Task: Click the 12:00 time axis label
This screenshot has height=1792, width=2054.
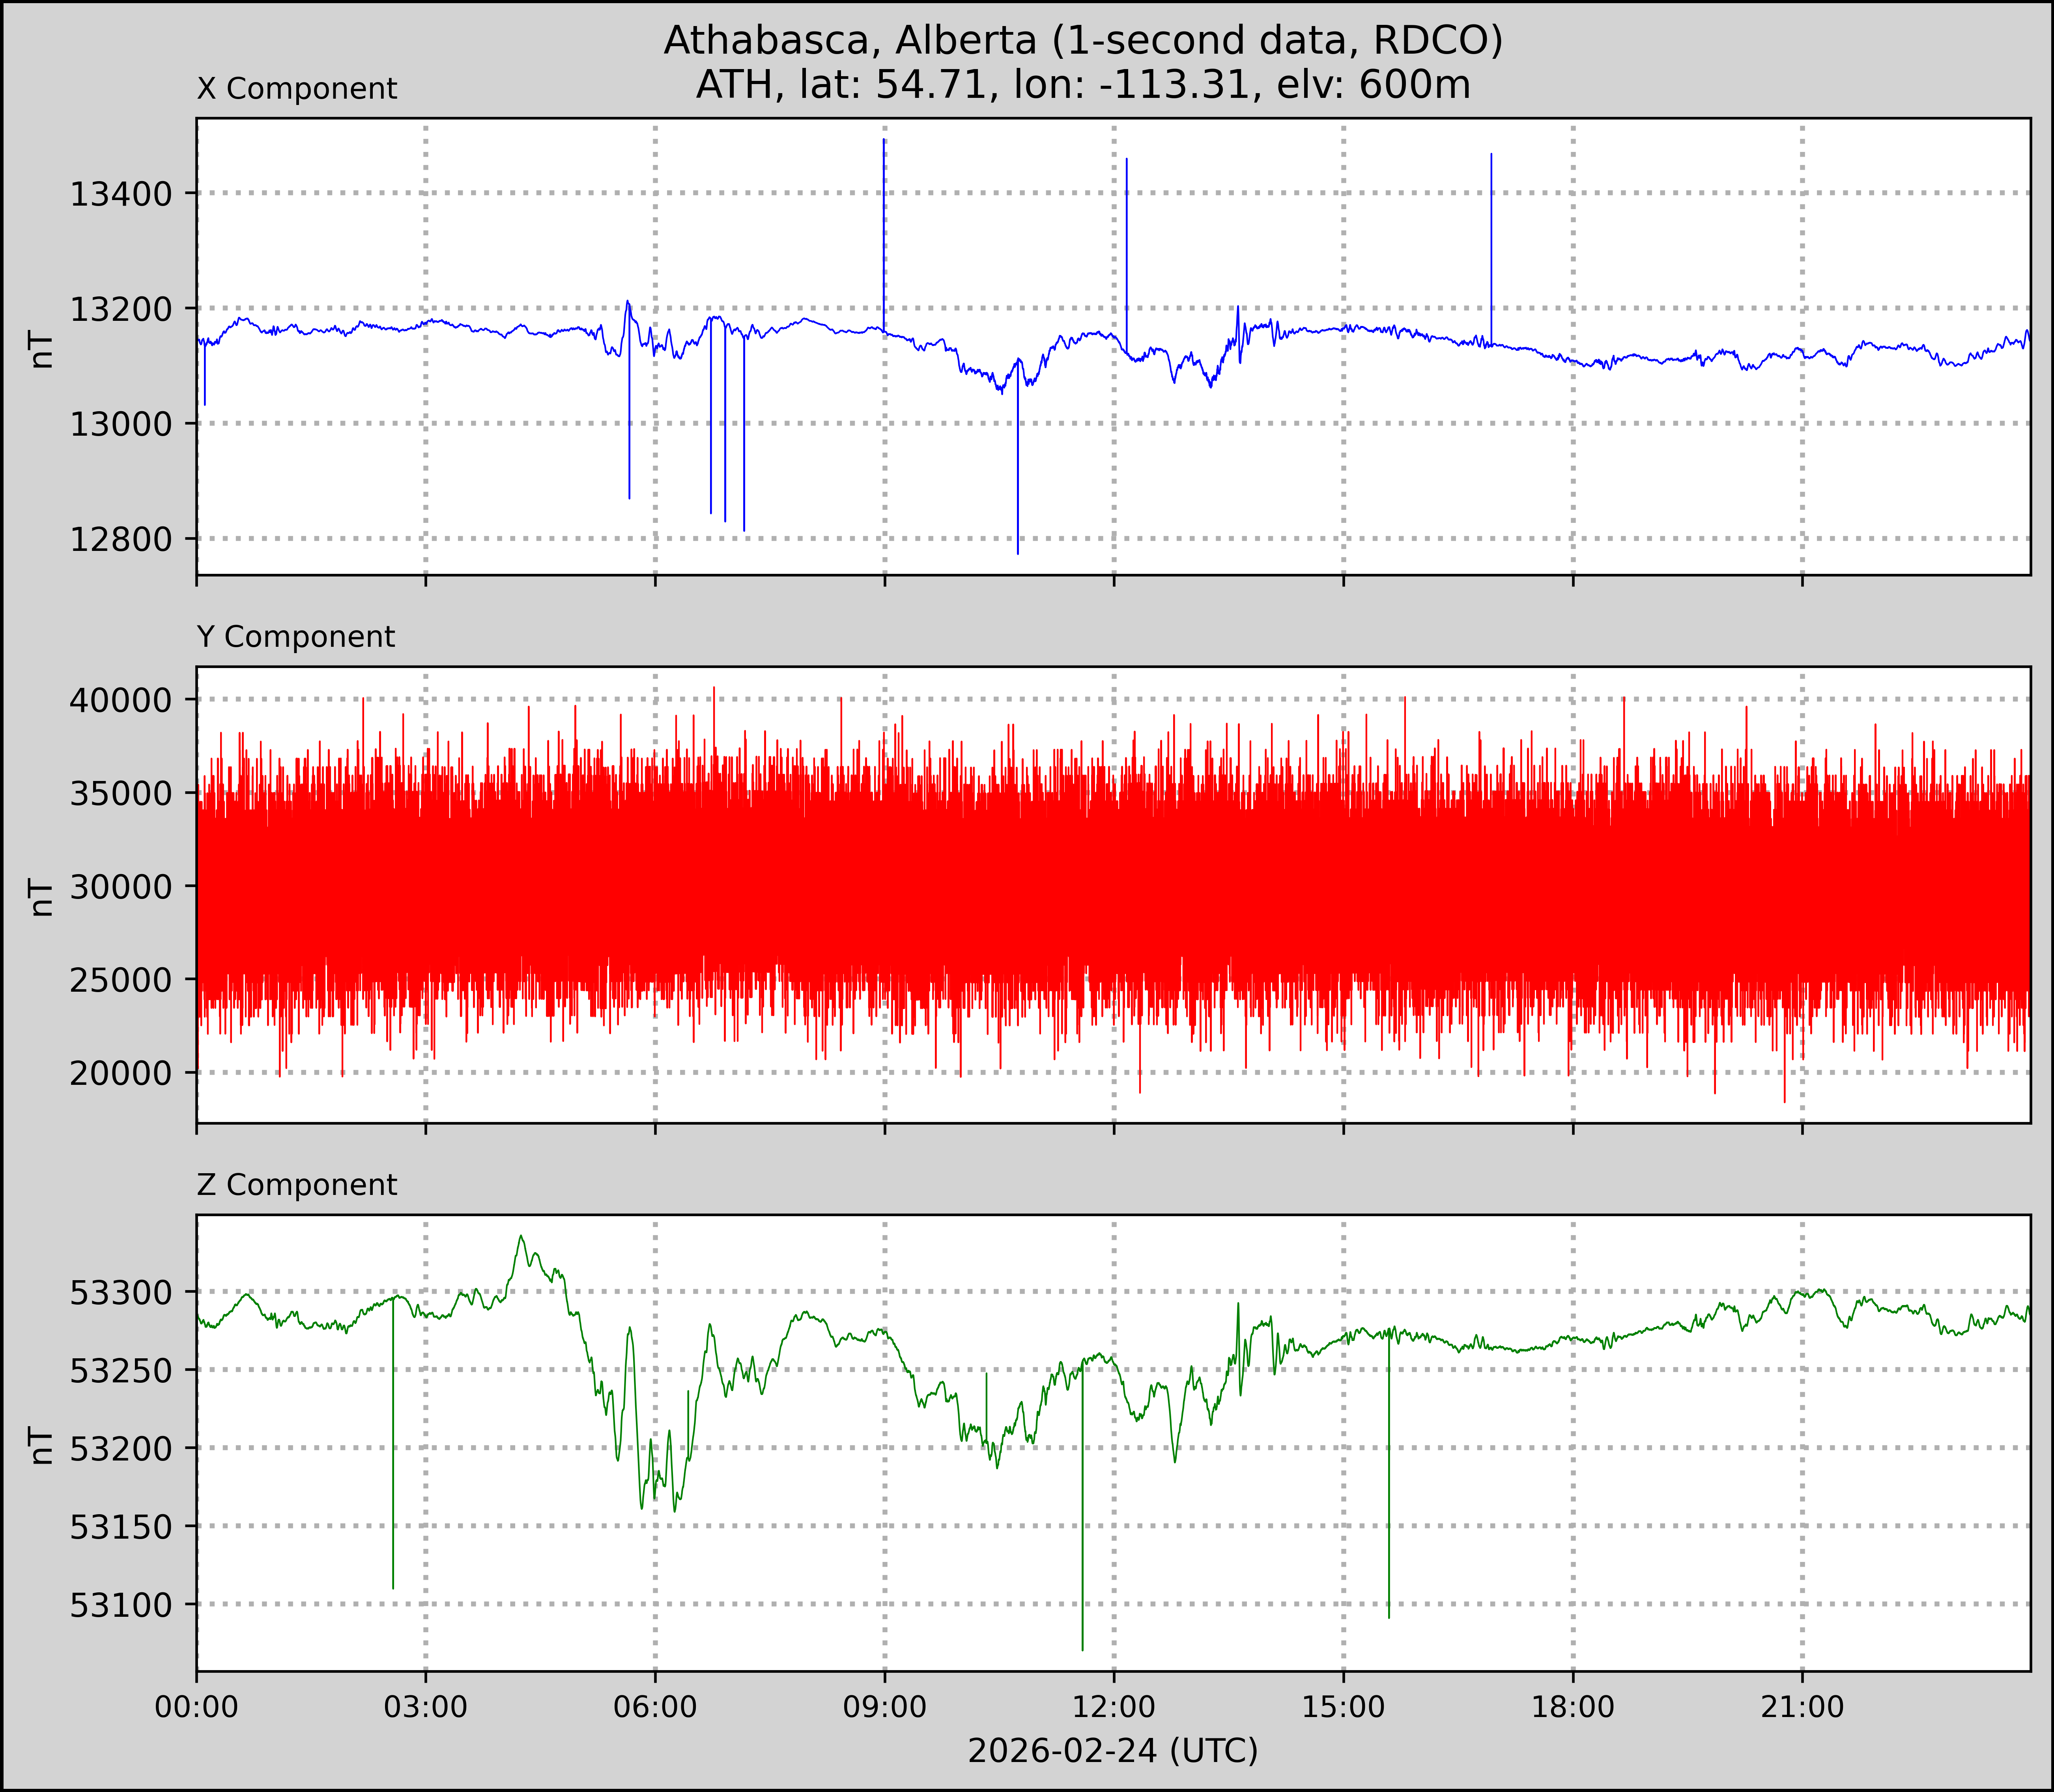Action: (1114, 1706)
